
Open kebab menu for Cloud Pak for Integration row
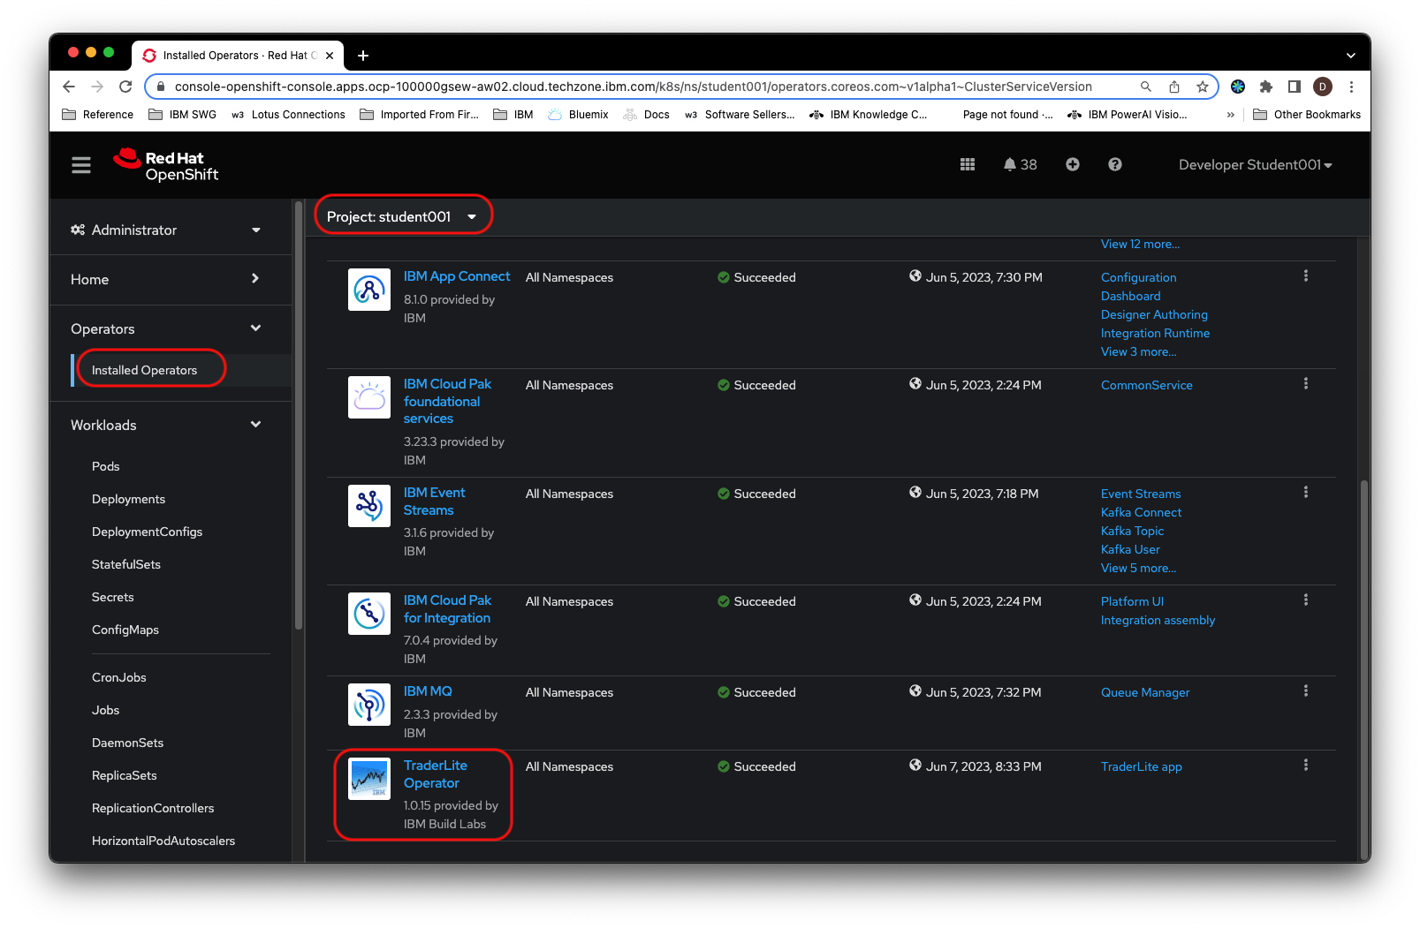point(1305,600)
